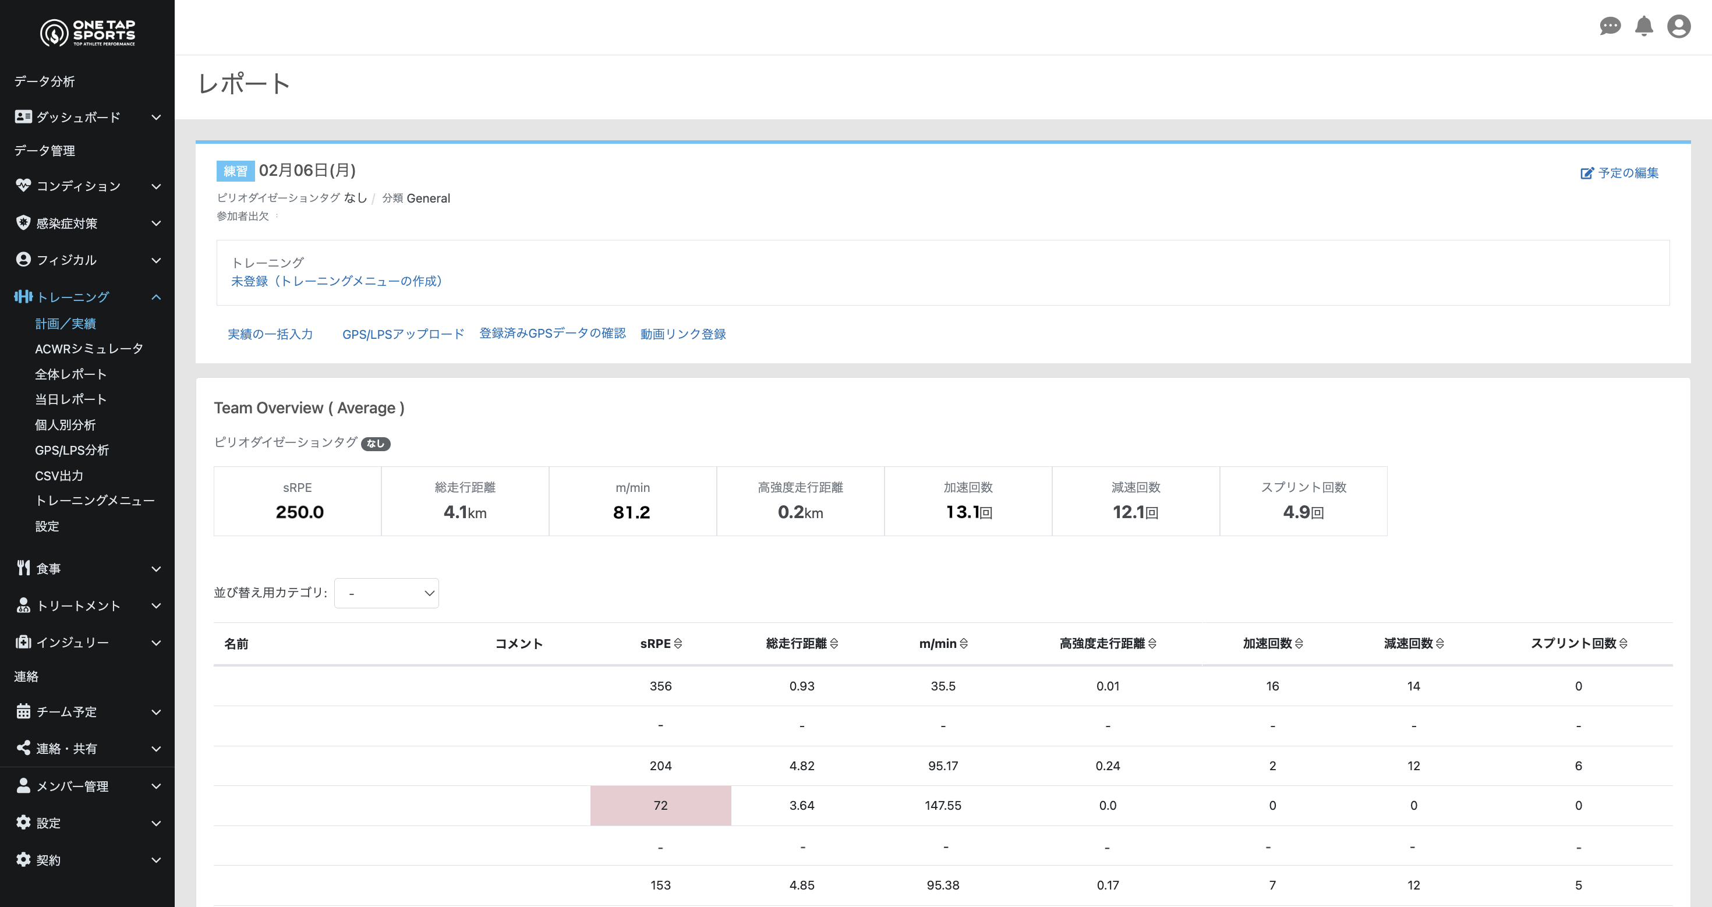Screen dimensions: 1712x907
Task: Click the 食事 utensils icon
Action: (x=23, y=568)
